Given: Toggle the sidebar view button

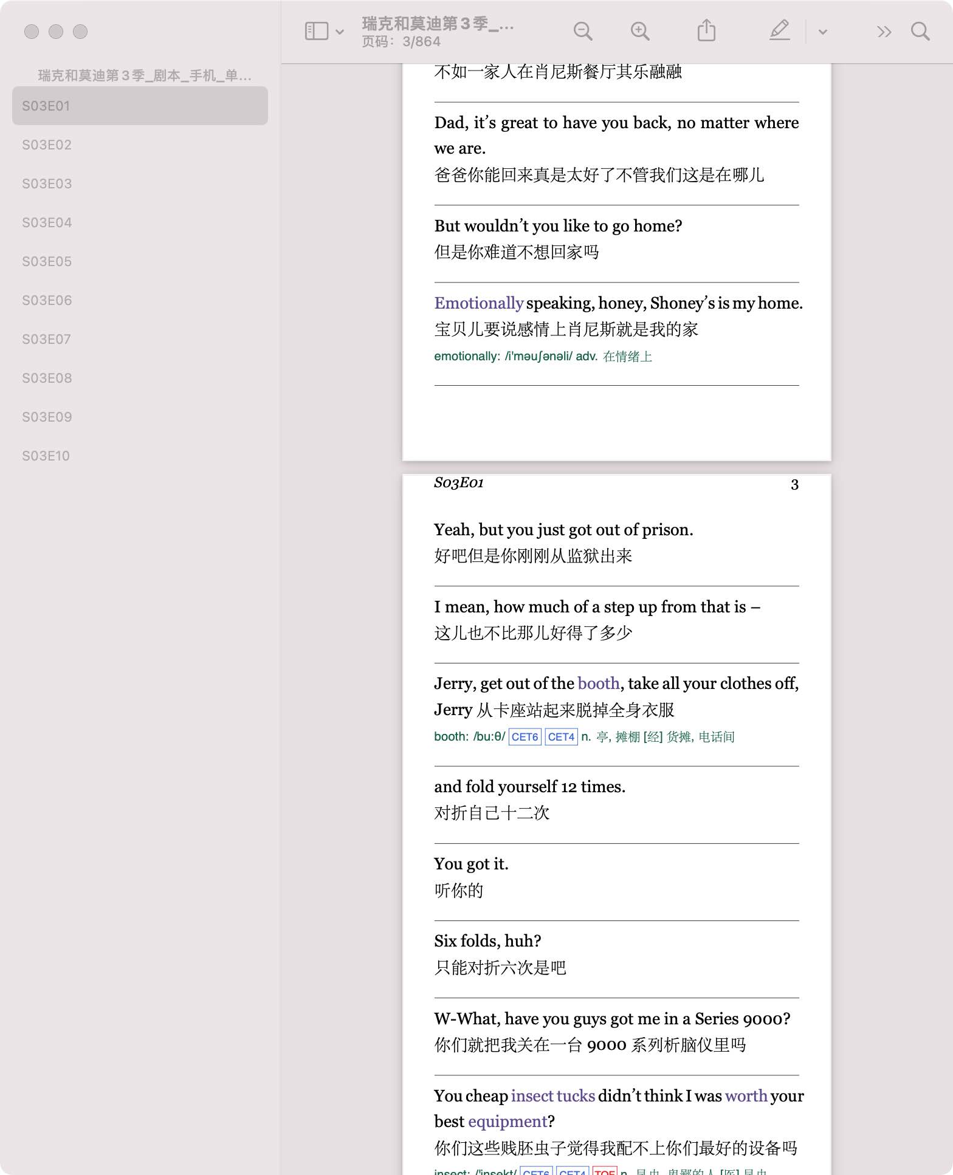Looking at the screenshot, I should 316,31.
